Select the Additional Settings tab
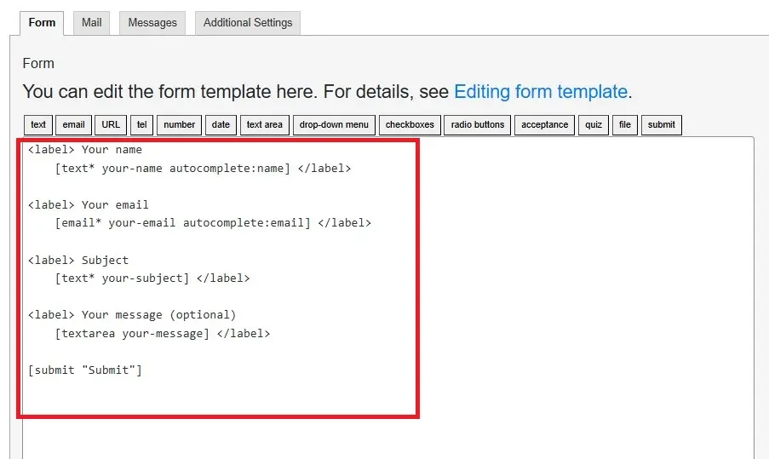Image resolution: width=769 pixels, height=459 pixels. click(x=247, y=23)
